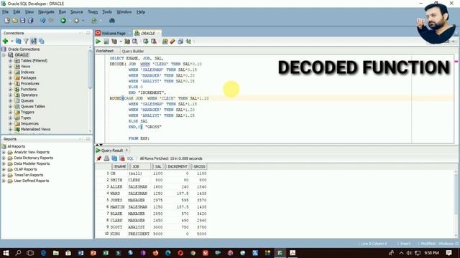Viewport: 460px width, 258px height.
Task: Click the Collapse All icon in Connections toolbar
Action: [x=42, y=42]
